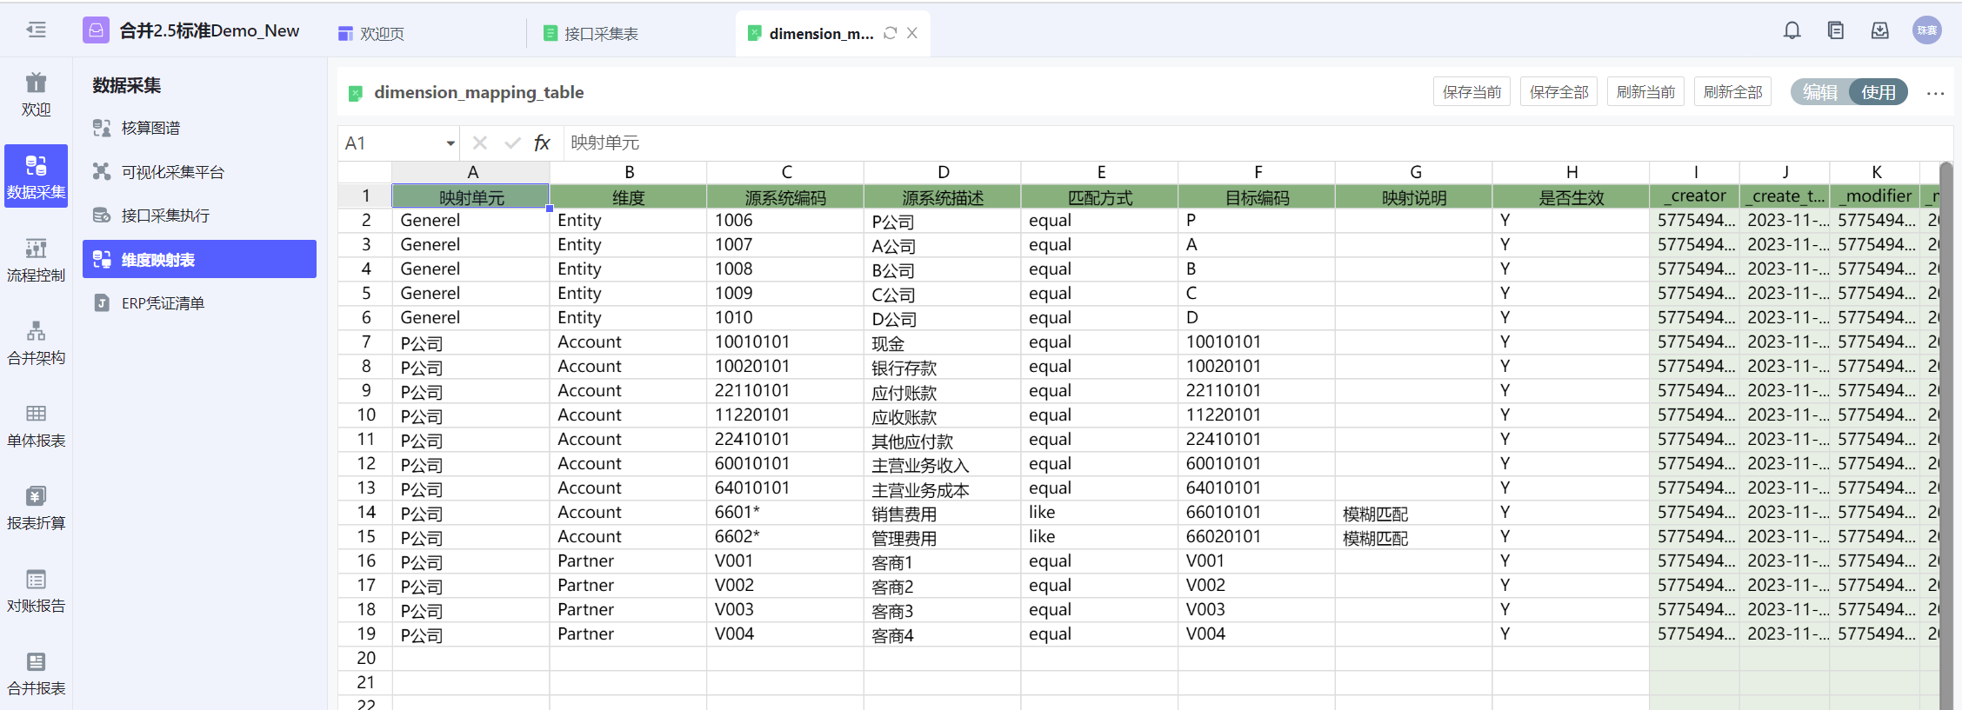Go to 合并架构 module
This screenshot has width=1962, height=710.
[x=36, y=342]
